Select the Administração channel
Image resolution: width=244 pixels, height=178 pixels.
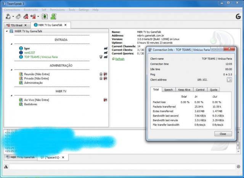(33, 83)
